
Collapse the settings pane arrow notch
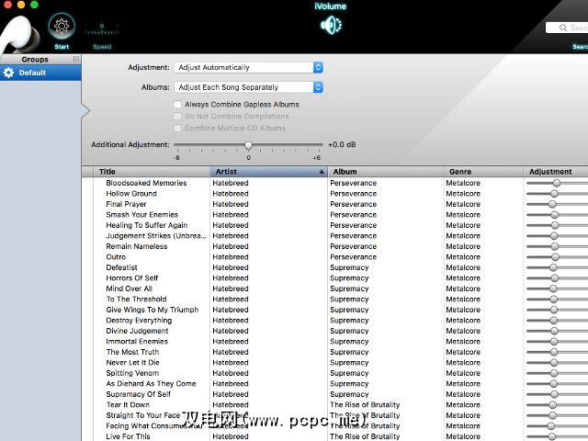click(x=85, y=110)
